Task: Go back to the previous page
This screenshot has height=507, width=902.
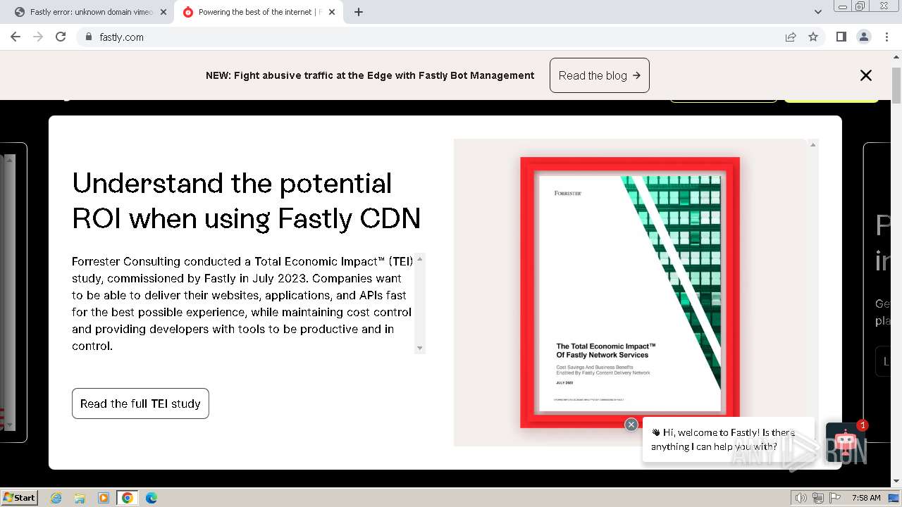Action: 16,37
